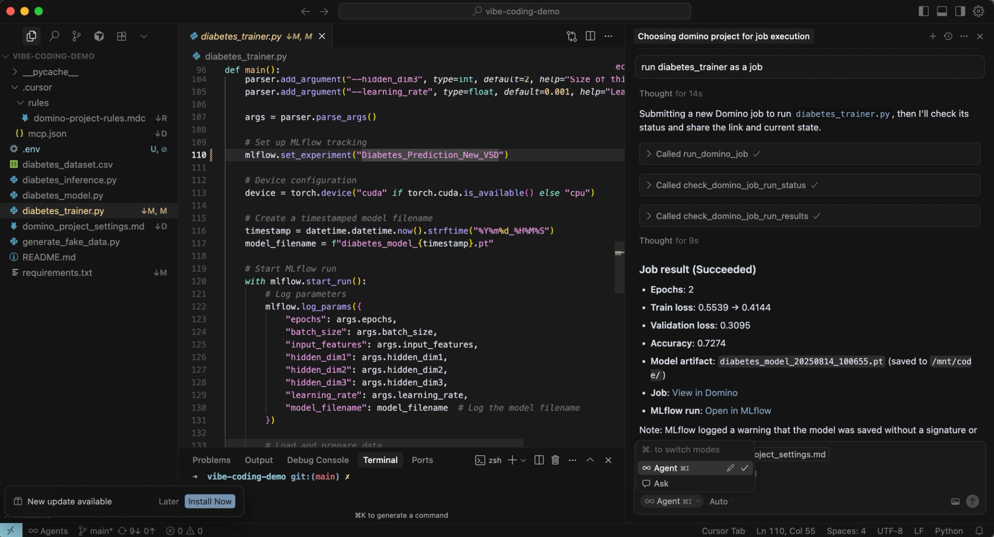Image resolution: width=994 pixels, height=537 pixels.
Task: Open Agents from the status bar
Action: (x=48, y=531)
